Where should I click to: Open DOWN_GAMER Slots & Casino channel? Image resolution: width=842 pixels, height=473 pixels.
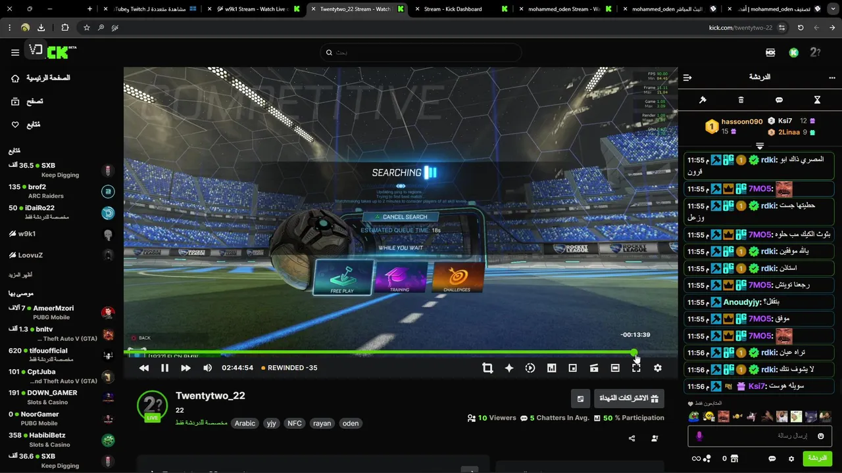[62, 397]
